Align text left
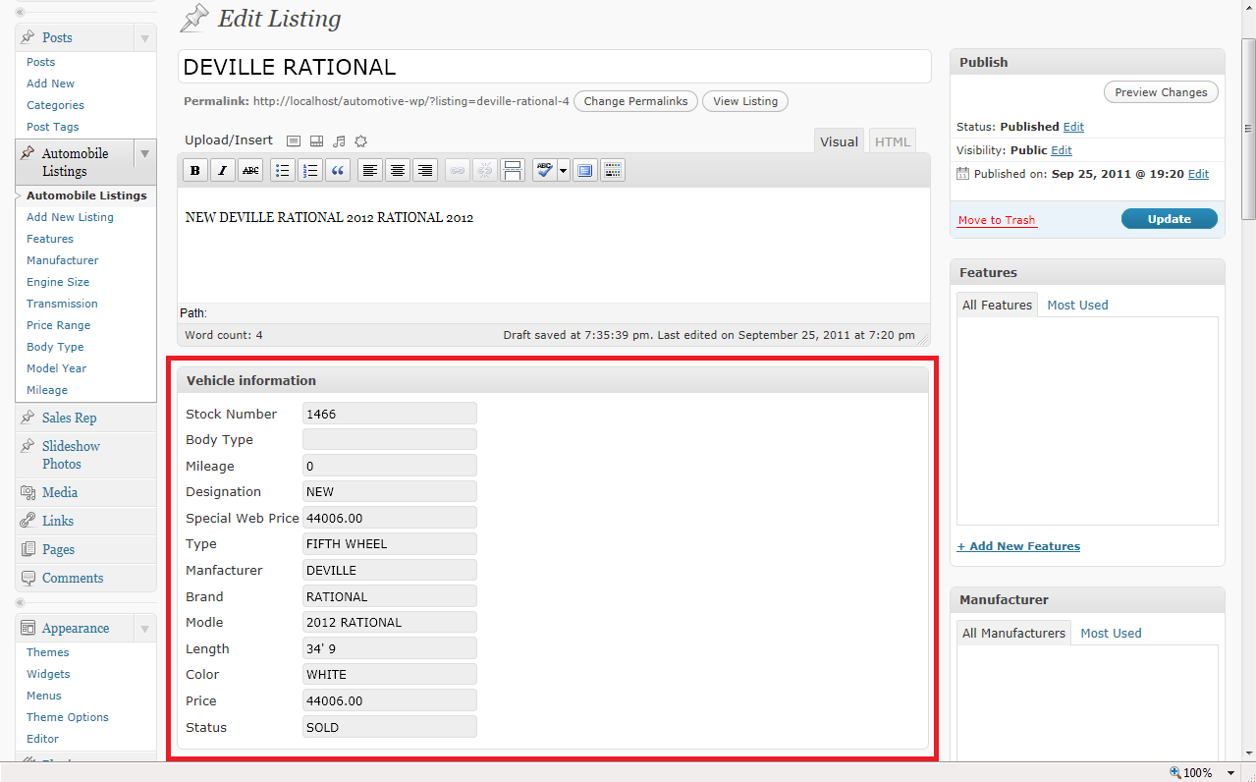Image resolution: width=1256 pixels, height=782 pixels. coord(370,171)
